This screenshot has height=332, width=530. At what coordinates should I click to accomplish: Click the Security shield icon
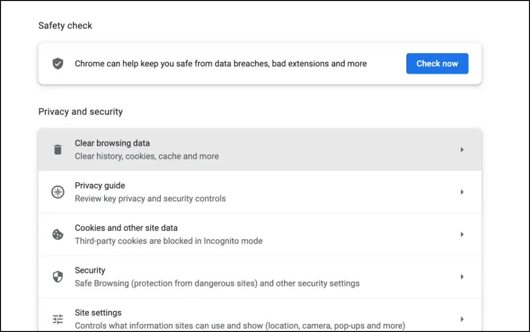pos(58,277)
